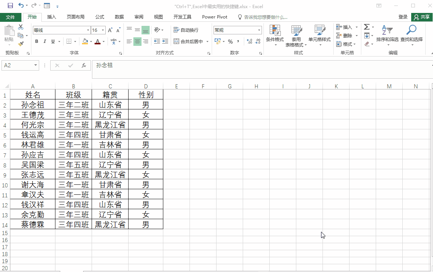The height and width of the screenshot is (272, 433).
Task: Click the red font color A swatch
Action: tap(98, 41)
